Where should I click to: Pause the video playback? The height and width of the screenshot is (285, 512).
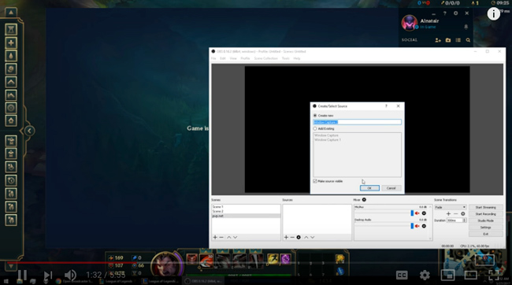click(22, 276)
